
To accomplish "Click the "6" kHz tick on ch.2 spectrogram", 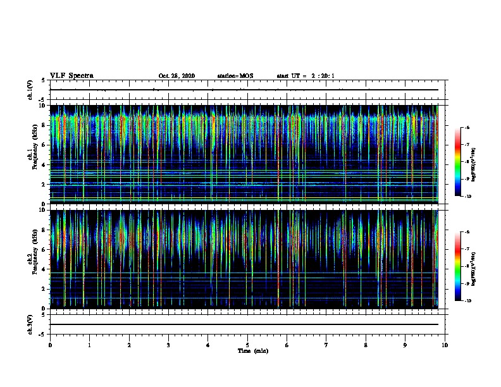I will point(44,250).
